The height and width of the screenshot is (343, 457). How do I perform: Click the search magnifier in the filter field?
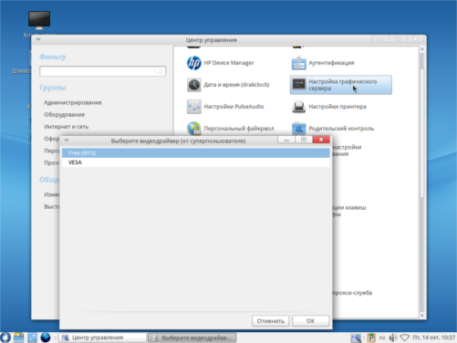click(159, 71)
